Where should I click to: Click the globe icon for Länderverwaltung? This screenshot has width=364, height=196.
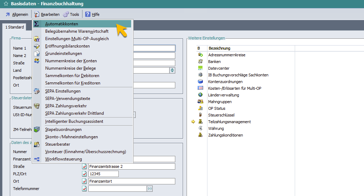[x=200, y=95]
